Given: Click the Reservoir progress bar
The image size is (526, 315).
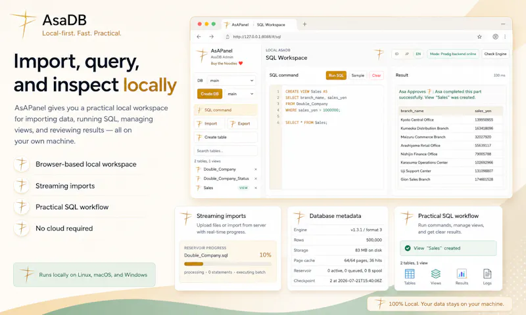Looking at the screenshot, I should point(227,264).
